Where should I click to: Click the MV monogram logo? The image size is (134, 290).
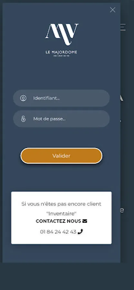point(62,34)
